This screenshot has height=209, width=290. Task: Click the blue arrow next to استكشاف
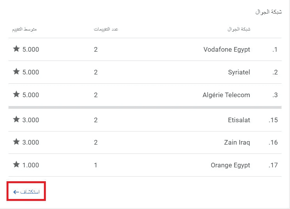tap(16, 192)
